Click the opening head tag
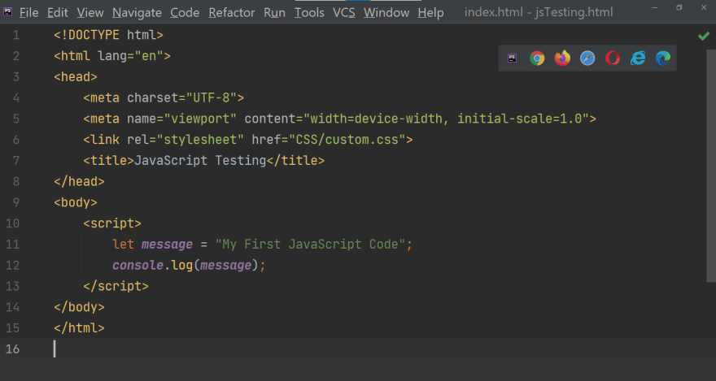Screen dimensions: 716x381 pos(76,77)
